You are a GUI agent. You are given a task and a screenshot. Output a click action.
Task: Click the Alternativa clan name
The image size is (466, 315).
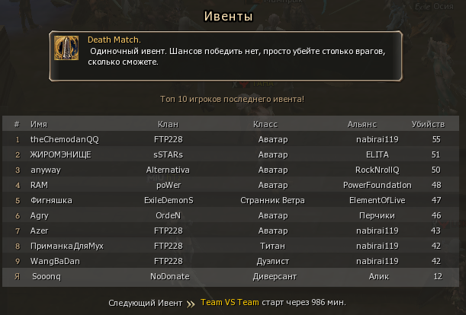(168, 170)
